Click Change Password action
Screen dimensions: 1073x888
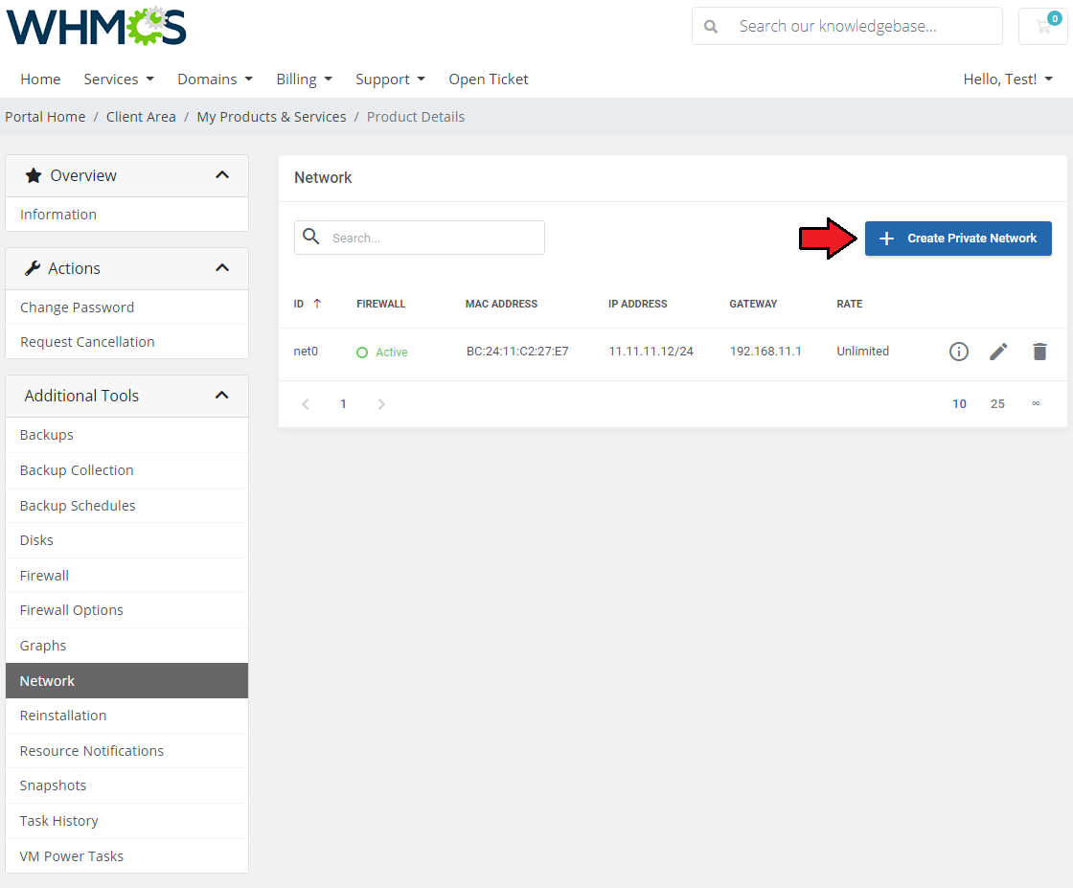(x=126, y=307)
